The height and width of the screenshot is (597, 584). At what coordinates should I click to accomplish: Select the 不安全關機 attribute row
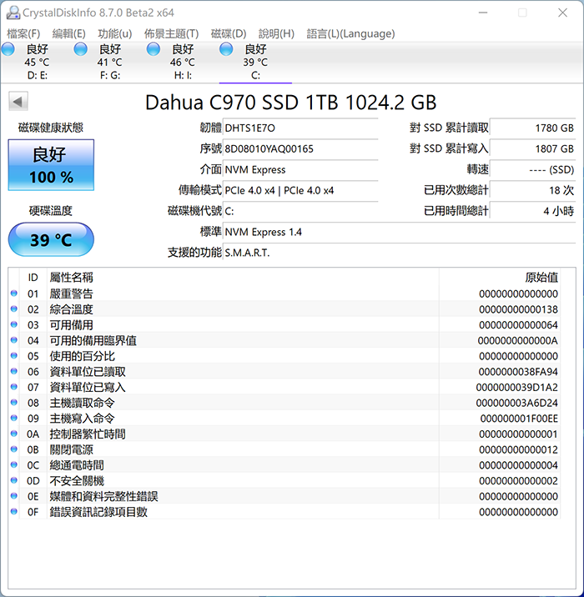[284, 481]
